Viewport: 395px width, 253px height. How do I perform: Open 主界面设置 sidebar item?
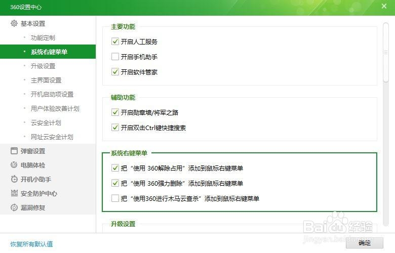(x=46, y=80)
